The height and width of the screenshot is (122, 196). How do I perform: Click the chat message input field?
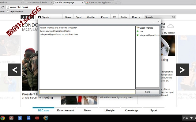[x=87, y=92]
